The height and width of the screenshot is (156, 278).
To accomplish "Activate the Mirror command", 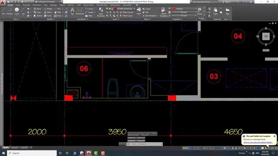I will [x=48, y=12].
